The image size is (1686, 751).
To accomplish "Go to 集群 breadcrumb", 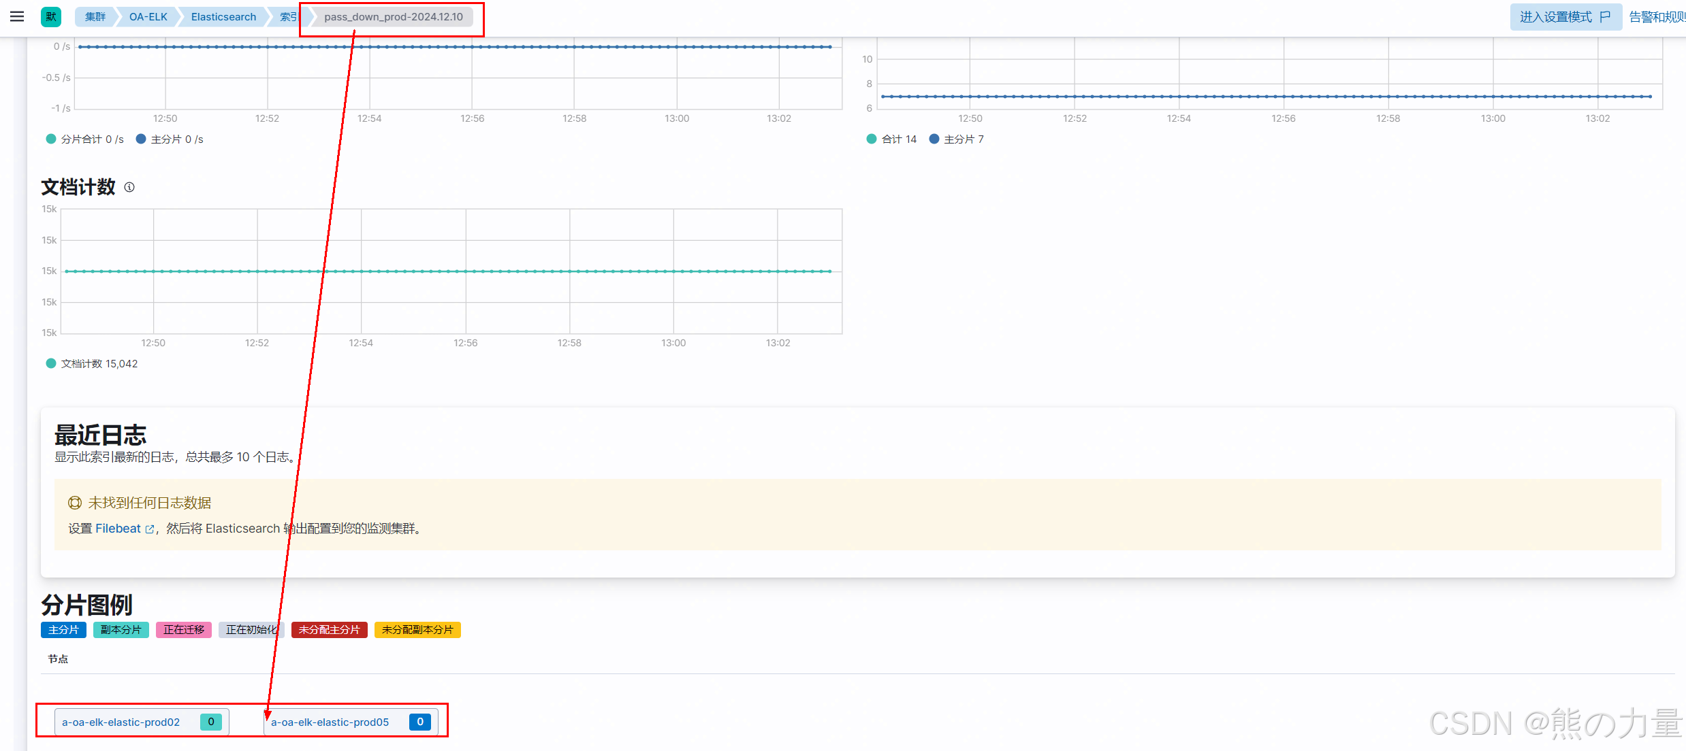I will click(95, 16).
